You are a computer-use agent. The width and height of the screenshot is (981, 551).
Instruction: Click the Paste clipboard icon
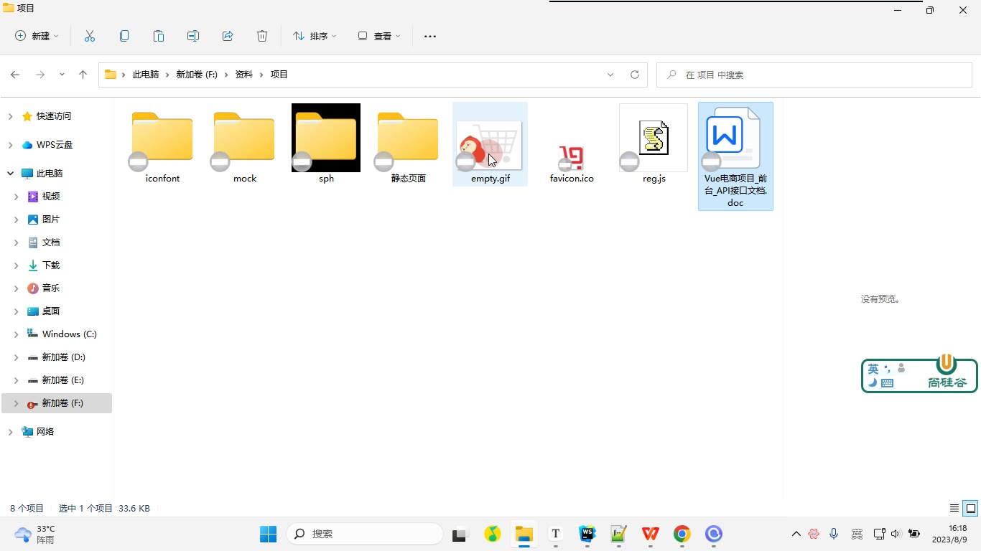[x=159, y=36]
